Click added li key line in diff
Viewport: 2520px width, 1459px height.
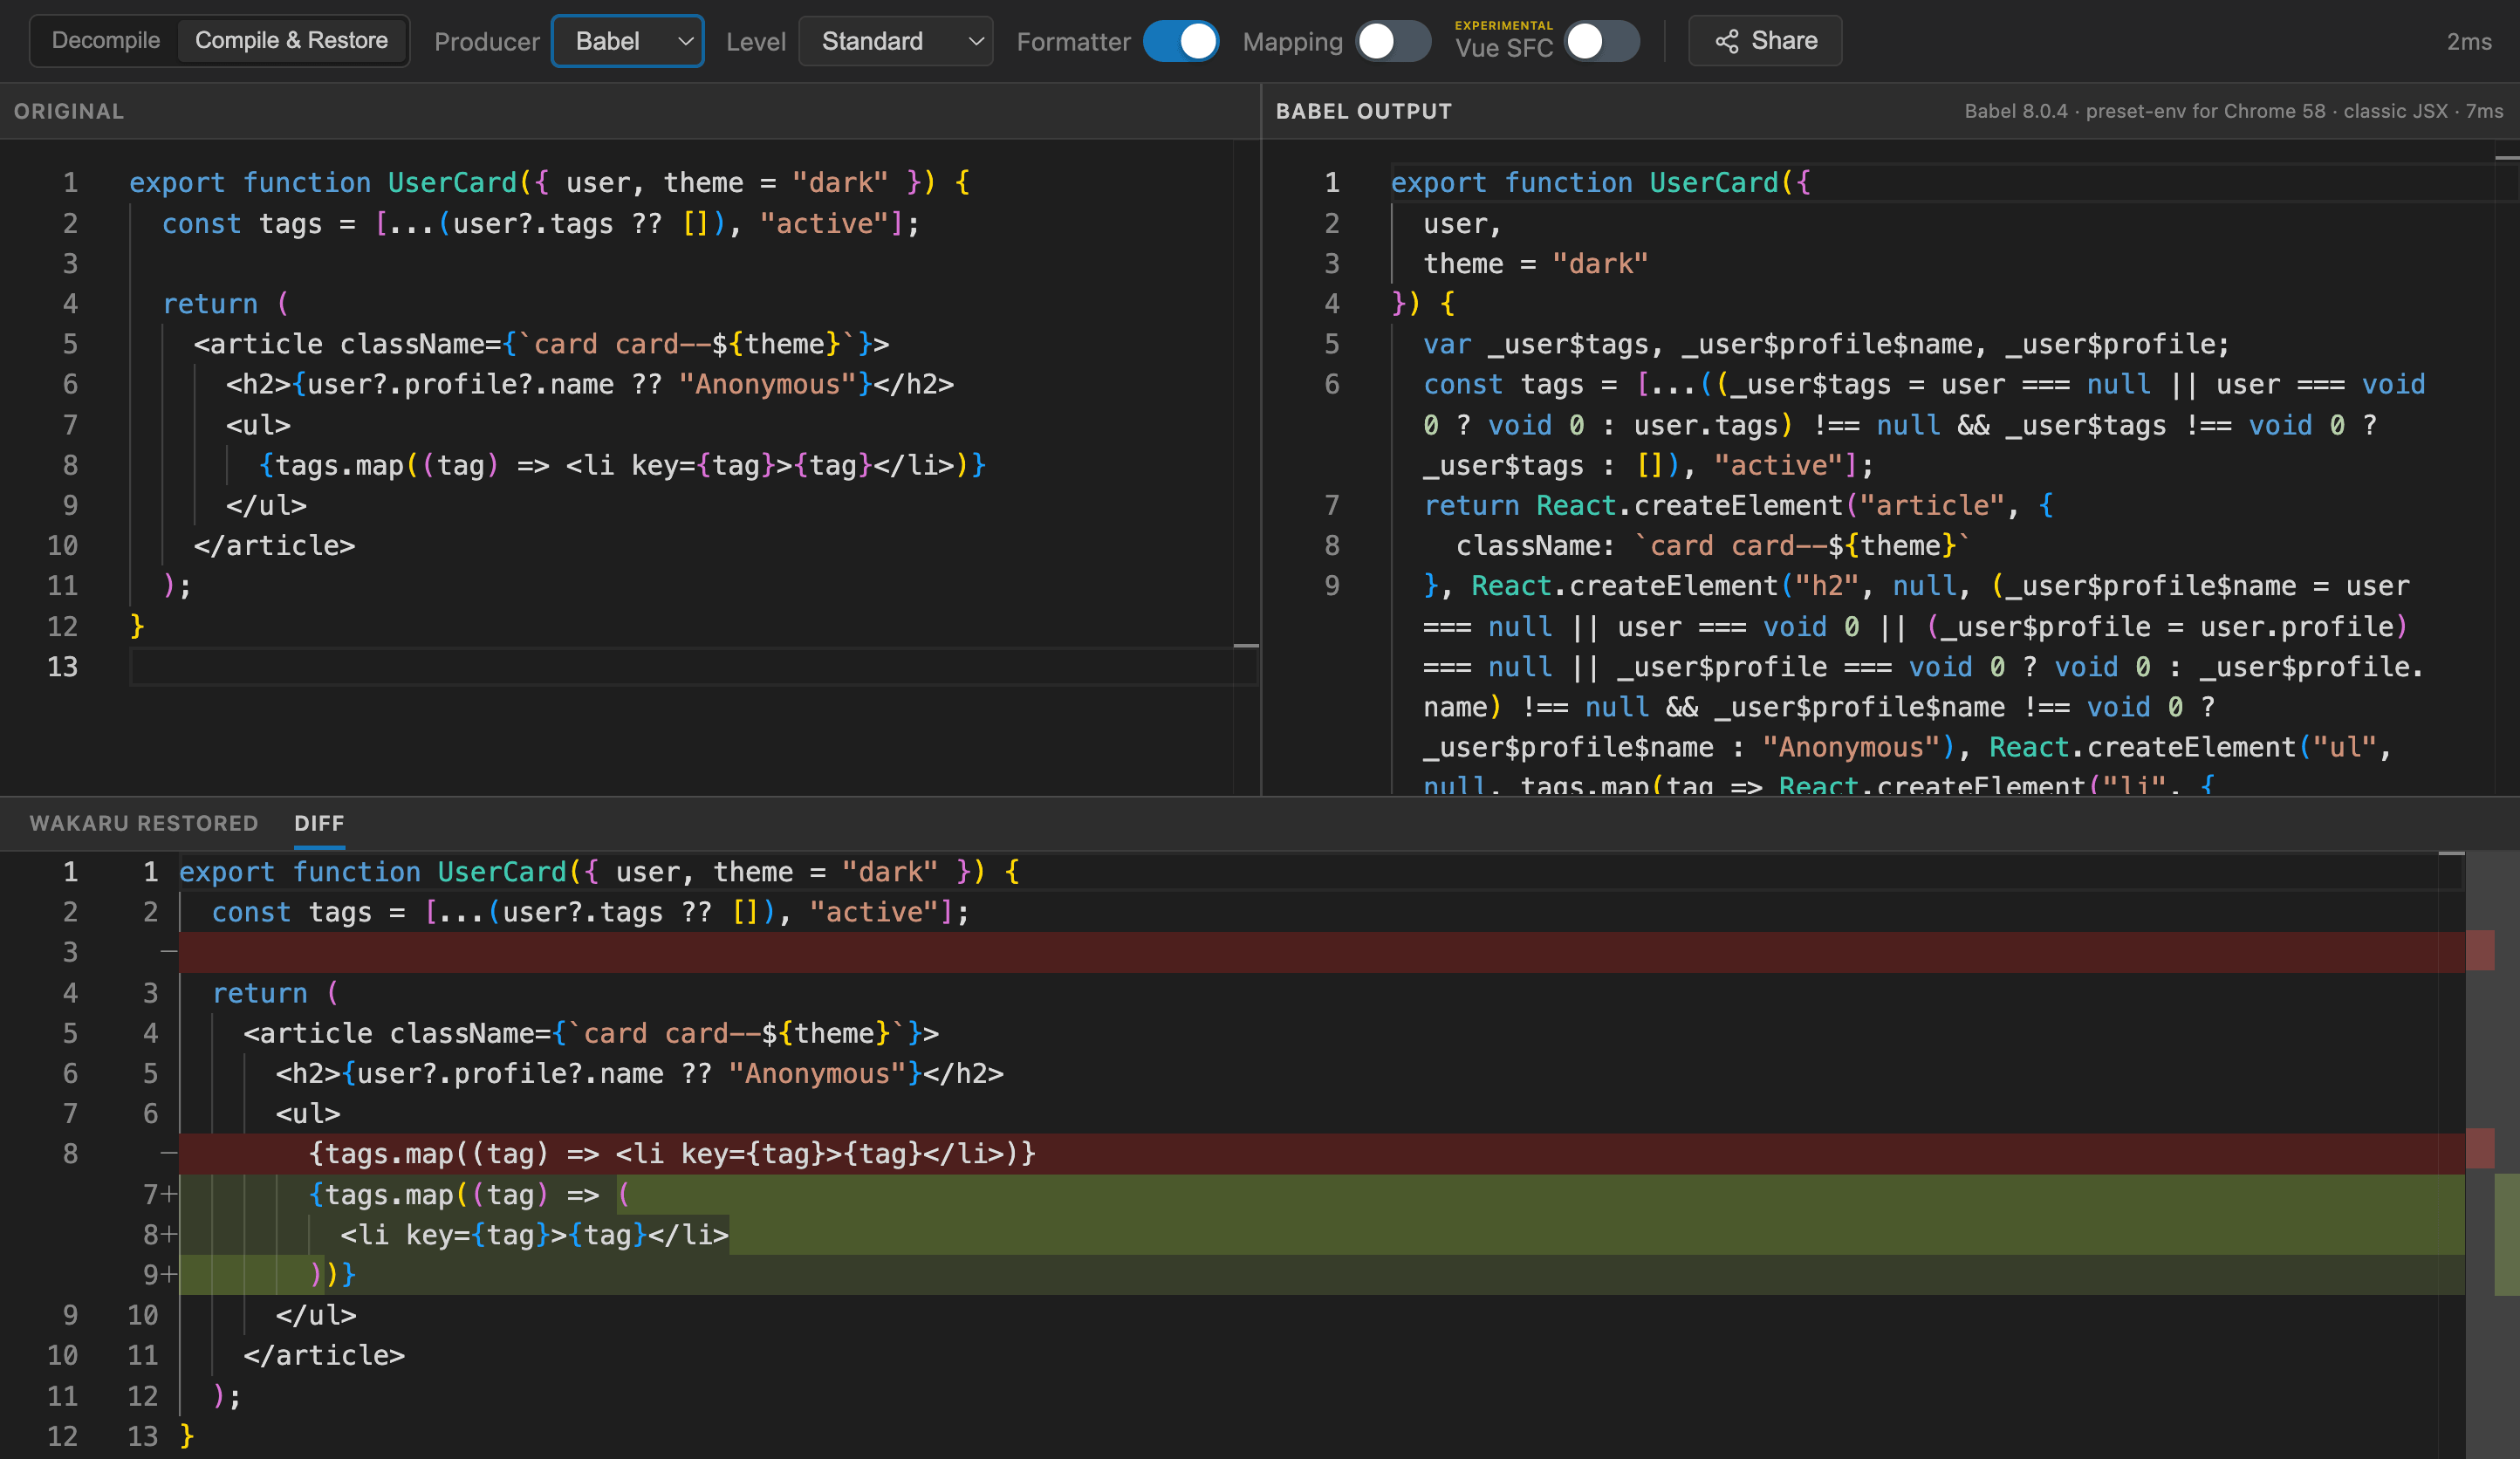[x=534, y=1235]
